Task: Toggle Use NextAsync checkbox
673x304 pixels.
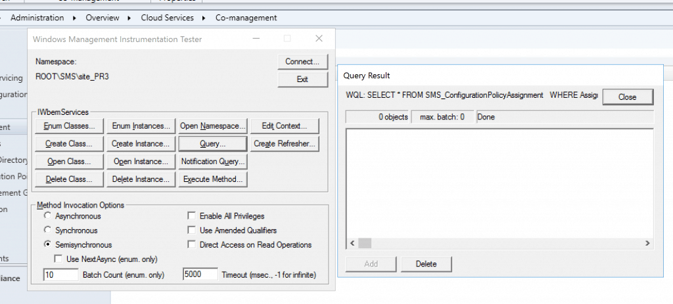Action: [x=58, y=259]
